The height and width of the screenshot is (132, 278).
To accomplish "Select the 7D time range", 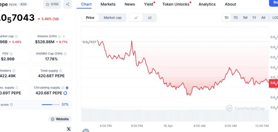I will tap(236, 17).
